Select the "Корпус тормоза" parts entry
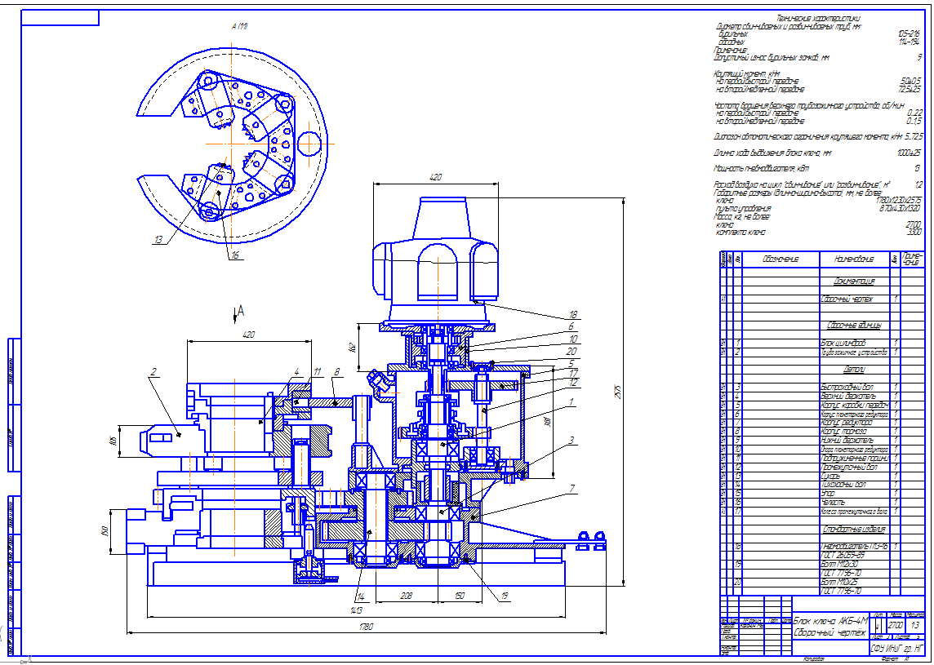The height and width of the screenshot is (665, 934). (843, 432)
